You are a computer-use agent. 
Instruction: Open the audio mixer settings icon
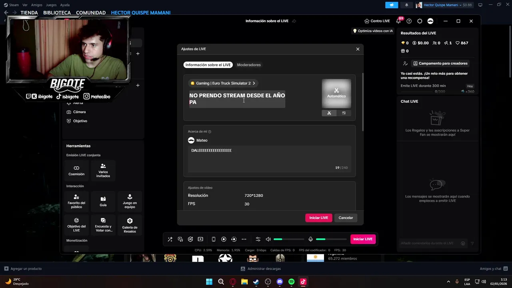point(258,239)
